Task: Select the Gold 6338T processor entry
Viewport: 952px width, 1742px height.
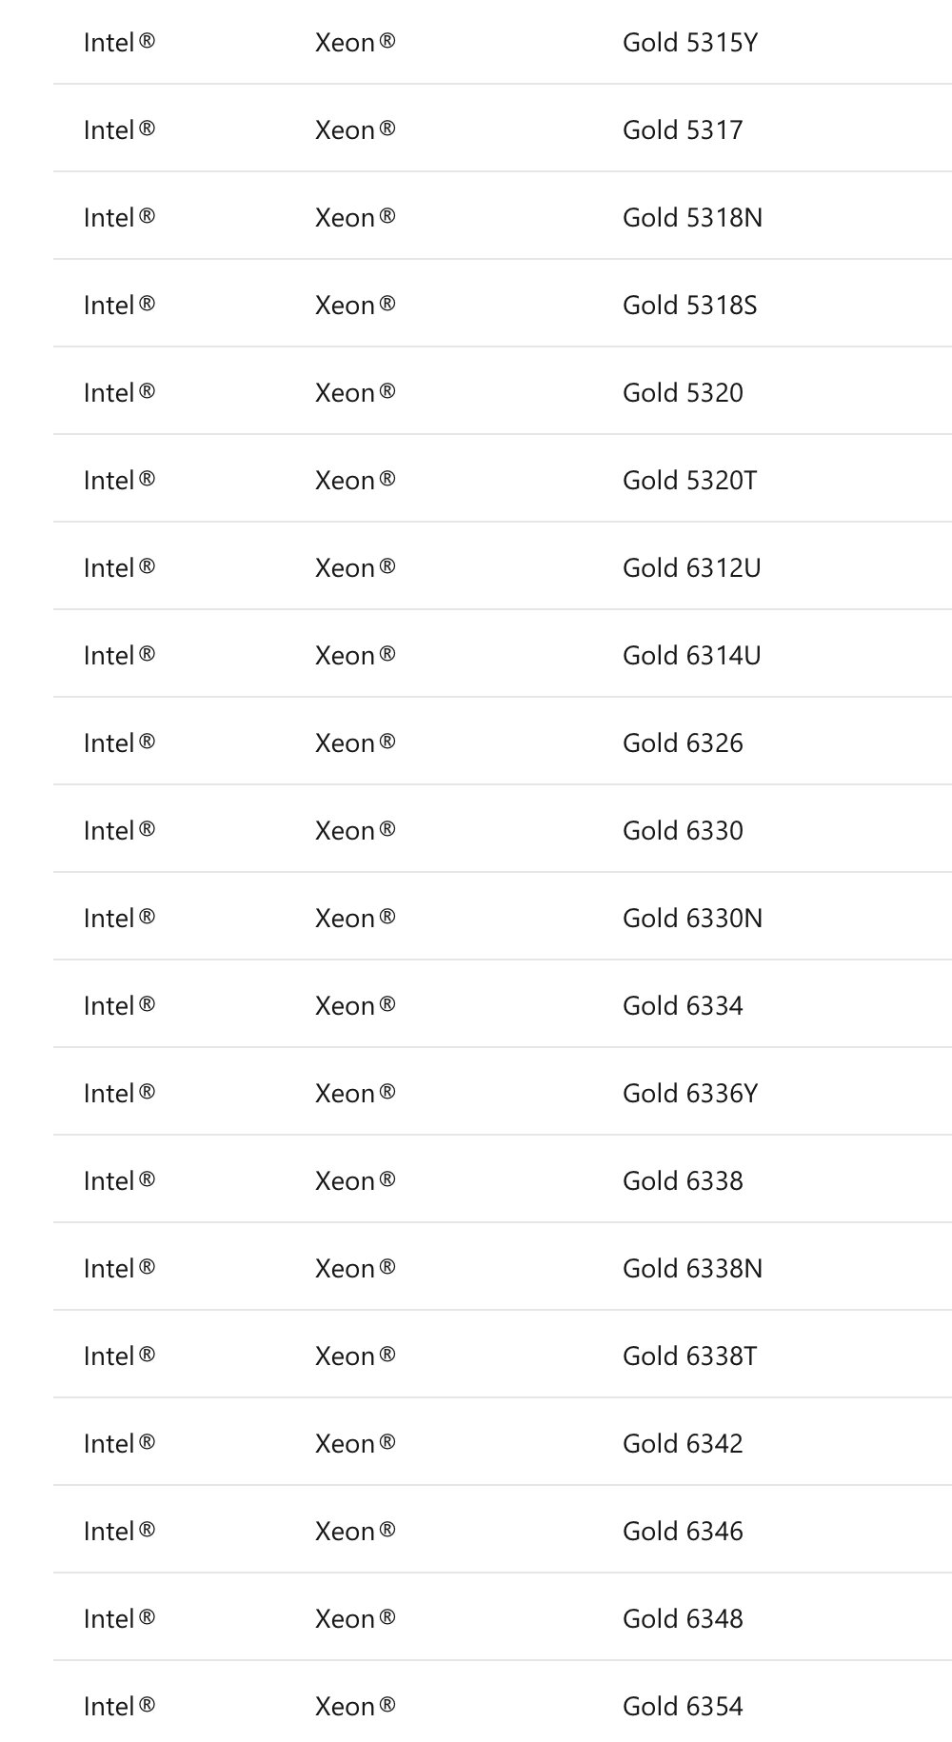Action: (x=689, y=1356)
